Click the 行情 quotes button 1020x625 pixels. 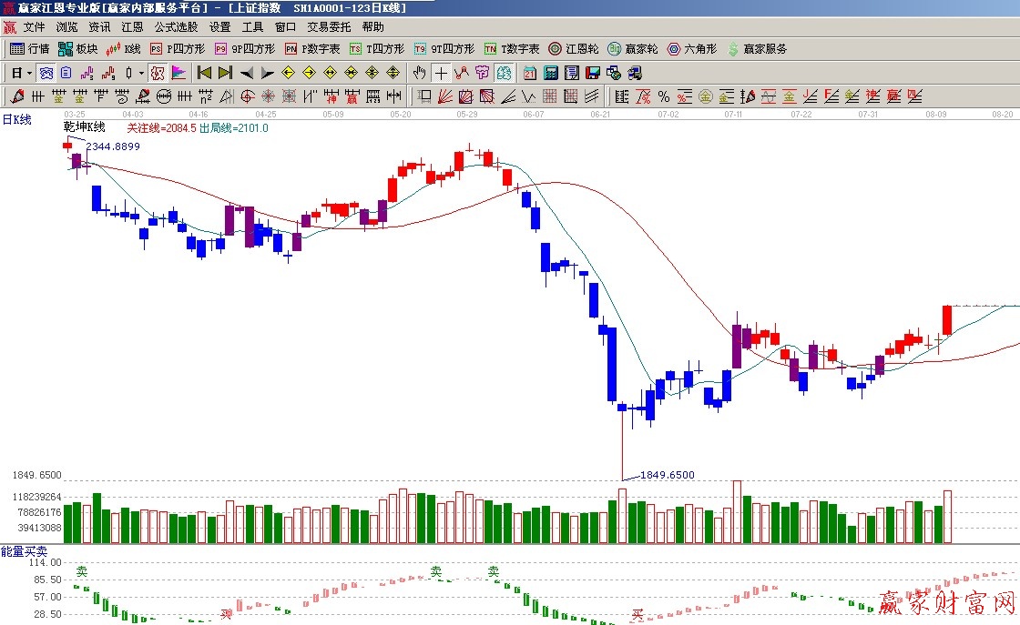[x=29, y=49]
